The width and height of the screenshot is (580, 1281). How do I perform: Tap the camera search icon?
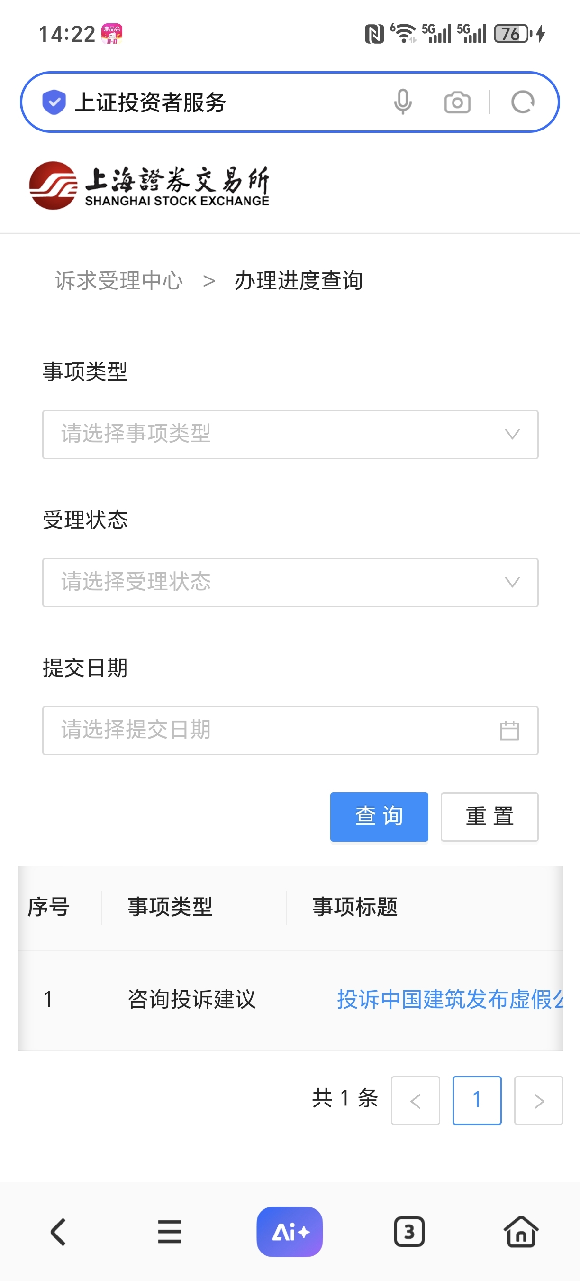coord(457,102)
